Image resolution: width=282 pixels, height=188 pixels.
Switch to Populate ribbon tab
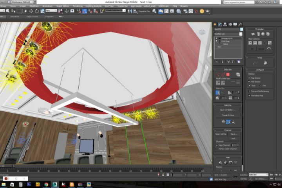[49, 16]
